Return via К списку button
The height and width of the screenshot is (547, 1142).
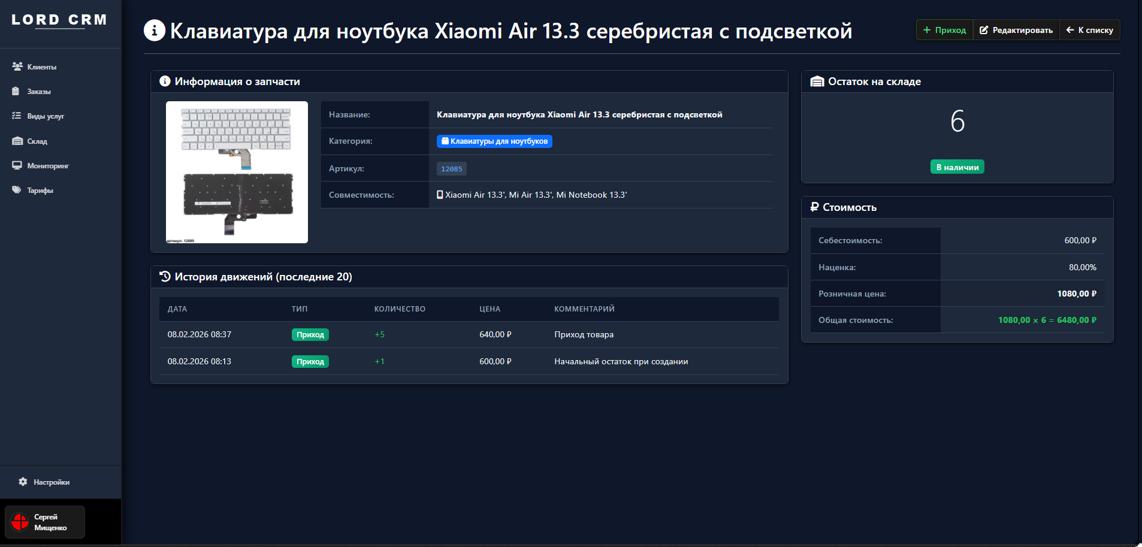(1089, 30)
